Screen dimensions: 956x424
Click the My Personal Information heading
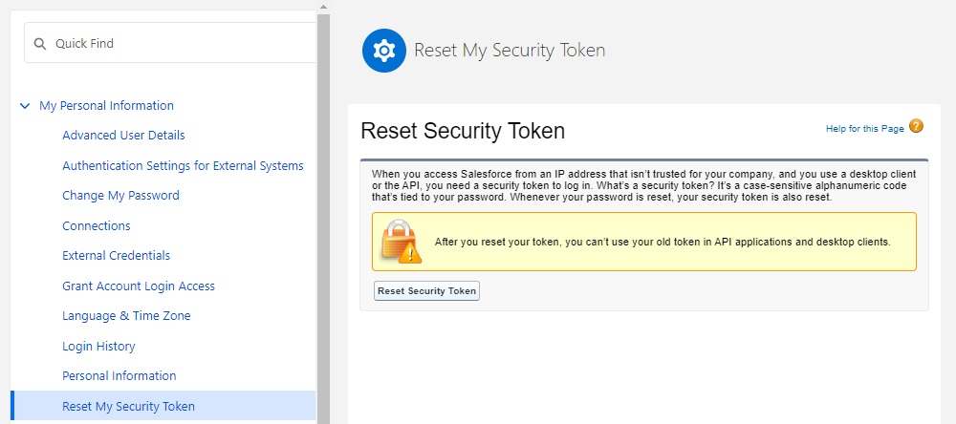pos(106,106)
